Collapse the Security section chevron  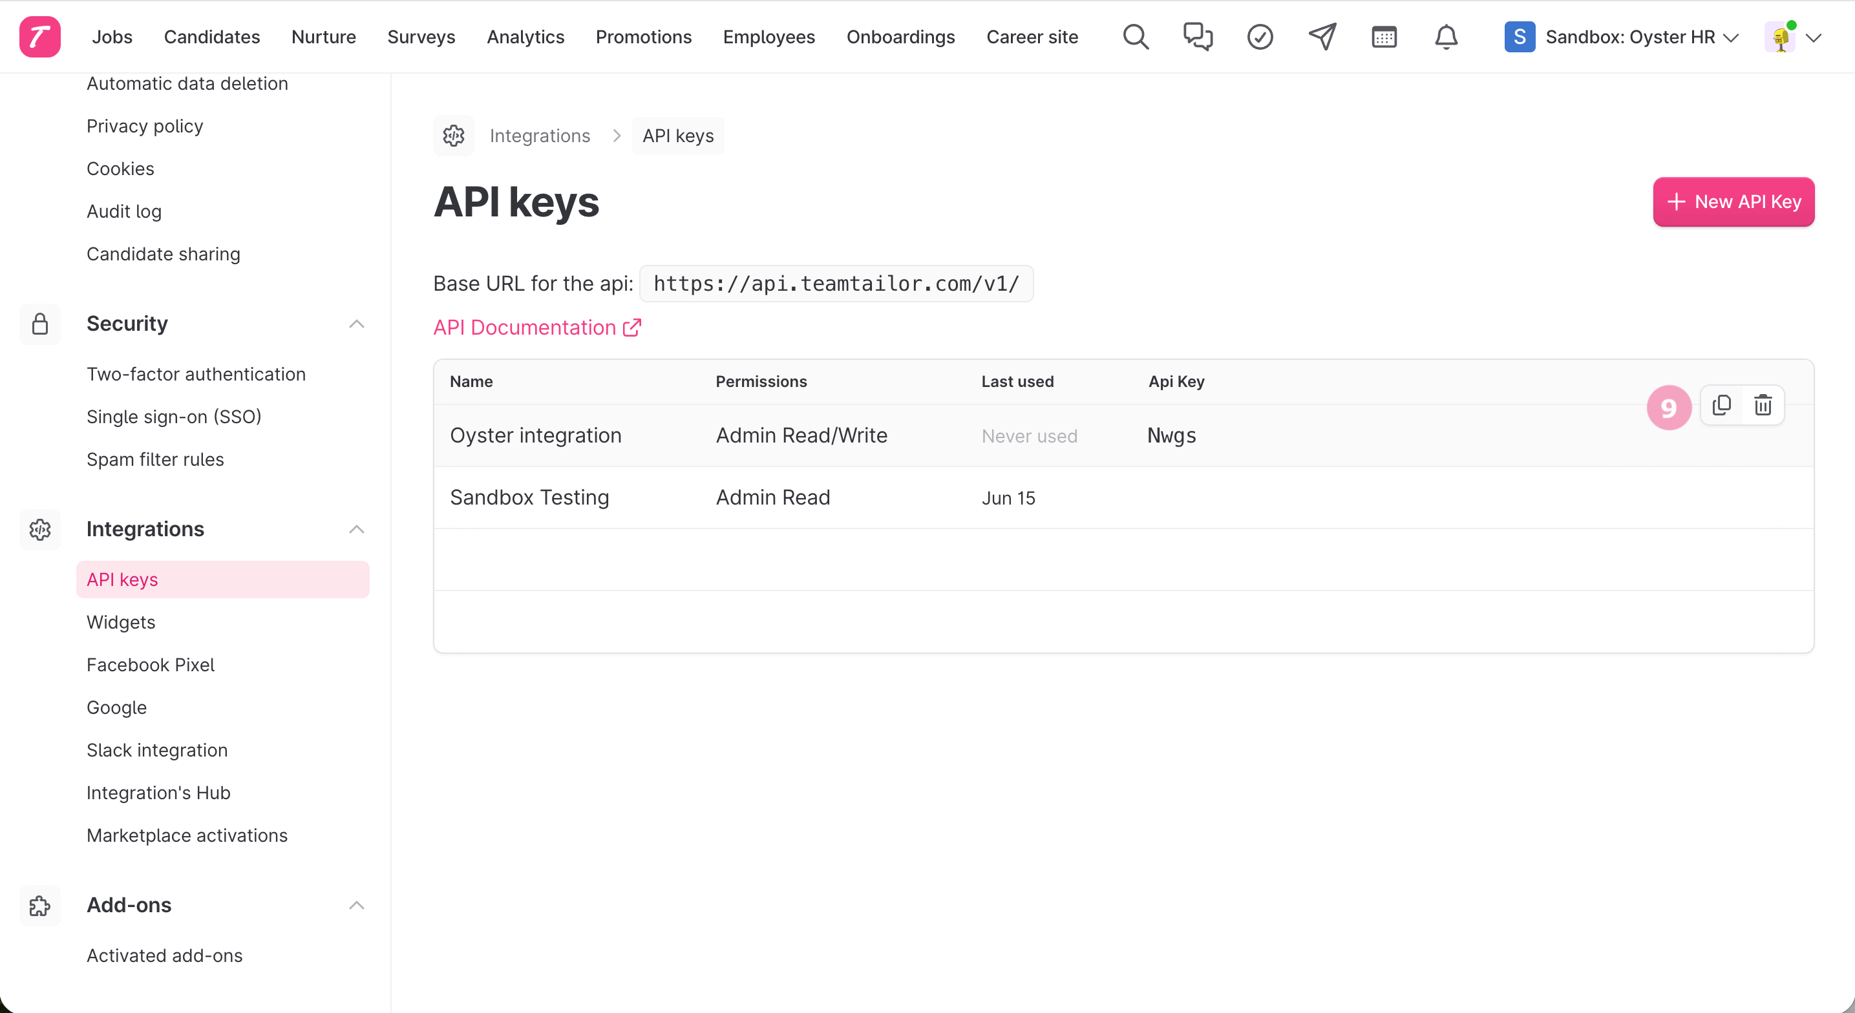pyautogui.click(x=356, y=324)
